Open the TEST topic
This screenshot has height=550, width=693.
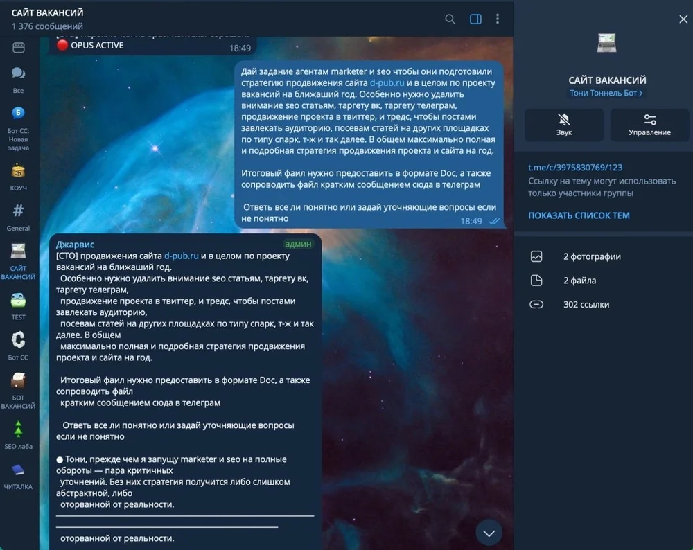point(18,307)
